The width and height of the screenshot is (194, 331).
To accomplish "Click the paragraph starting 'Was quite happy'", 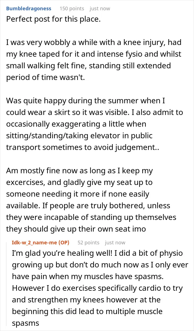I will (95, 124).
